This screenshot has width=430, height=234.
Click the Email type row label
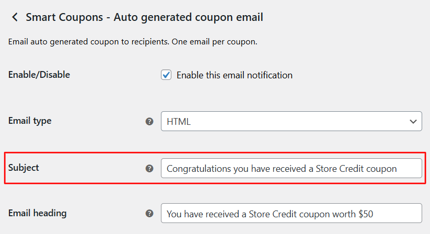click(x=30, y=121)
